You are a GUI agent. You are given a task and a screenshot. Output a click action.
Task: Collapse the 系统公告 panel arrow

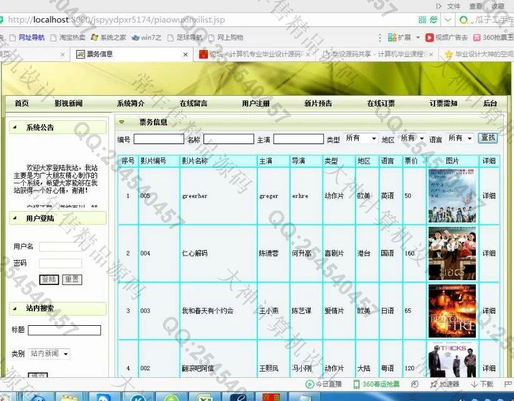coord(15,127)
